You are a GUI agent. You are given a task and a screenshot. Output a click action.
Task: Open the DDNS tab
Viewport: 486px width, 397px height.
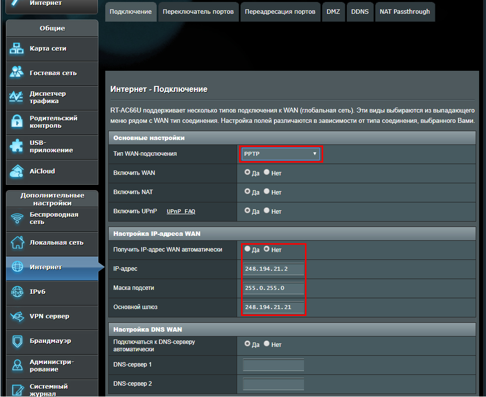pyautogui.click(x=360, y=12)
